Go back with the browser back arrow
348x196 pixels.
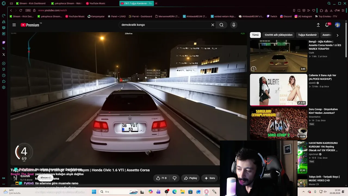(11, 10)
